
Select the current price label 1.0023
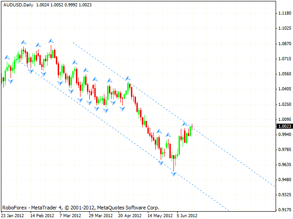pyautogui.click(x=284, y=126)
